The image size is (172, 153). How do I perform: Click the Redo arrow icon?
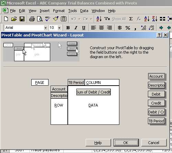pos(85,19)
